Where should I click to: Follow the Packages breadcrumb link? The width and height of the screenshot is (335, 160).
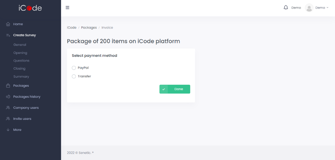pos(89,27)
